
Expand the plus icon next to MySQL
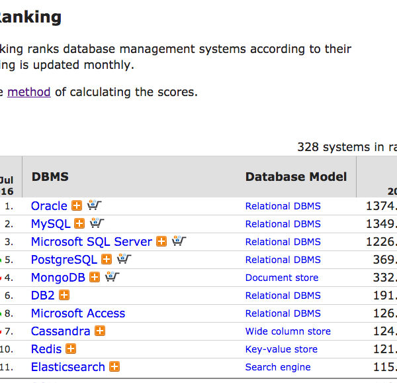[x=79, y=224]
